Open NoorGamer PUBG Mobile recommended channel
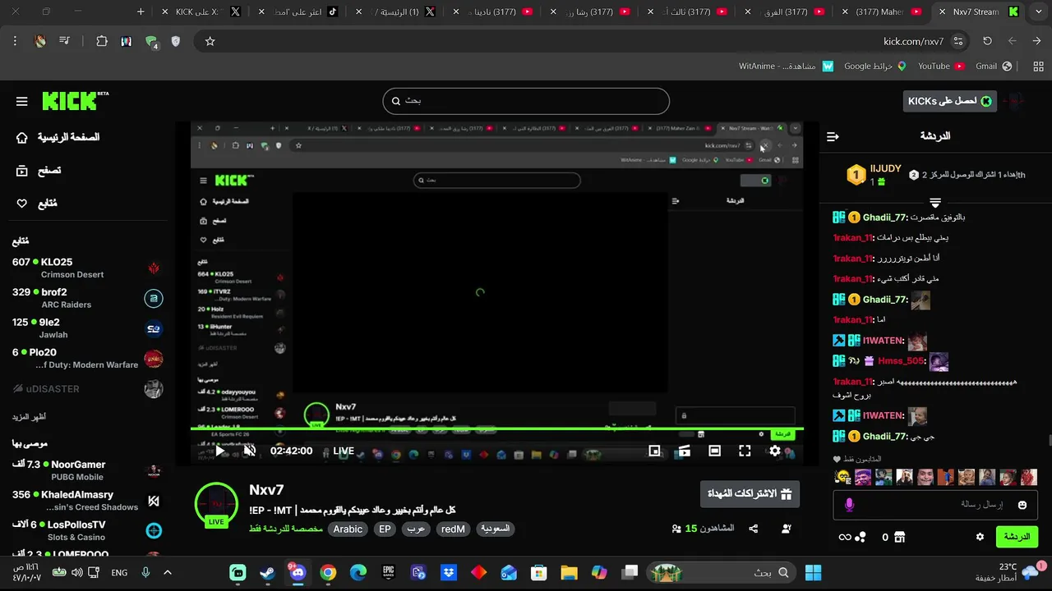 [87, 470]
